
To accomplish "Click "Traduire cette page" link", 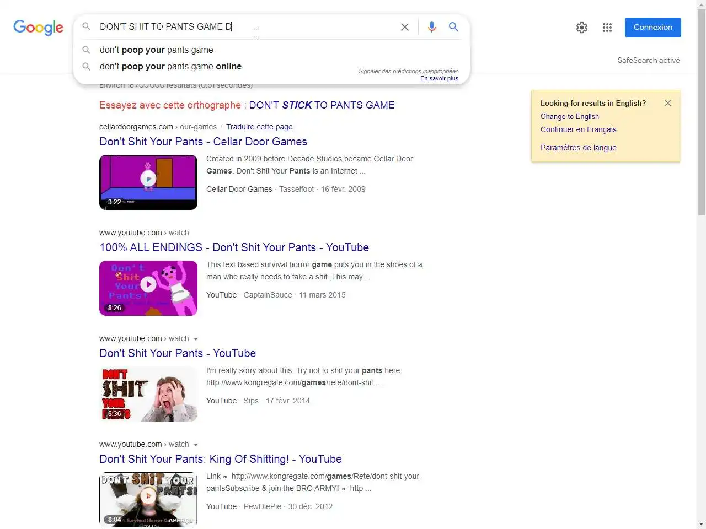I will pyautogui.click(x=259, y=127).
